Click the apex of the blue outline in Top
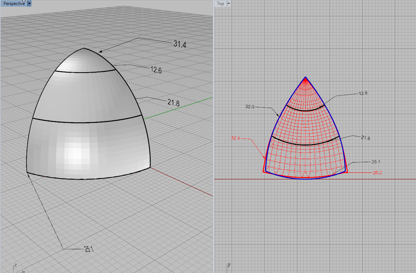416x273 pixels. [305, 77]
